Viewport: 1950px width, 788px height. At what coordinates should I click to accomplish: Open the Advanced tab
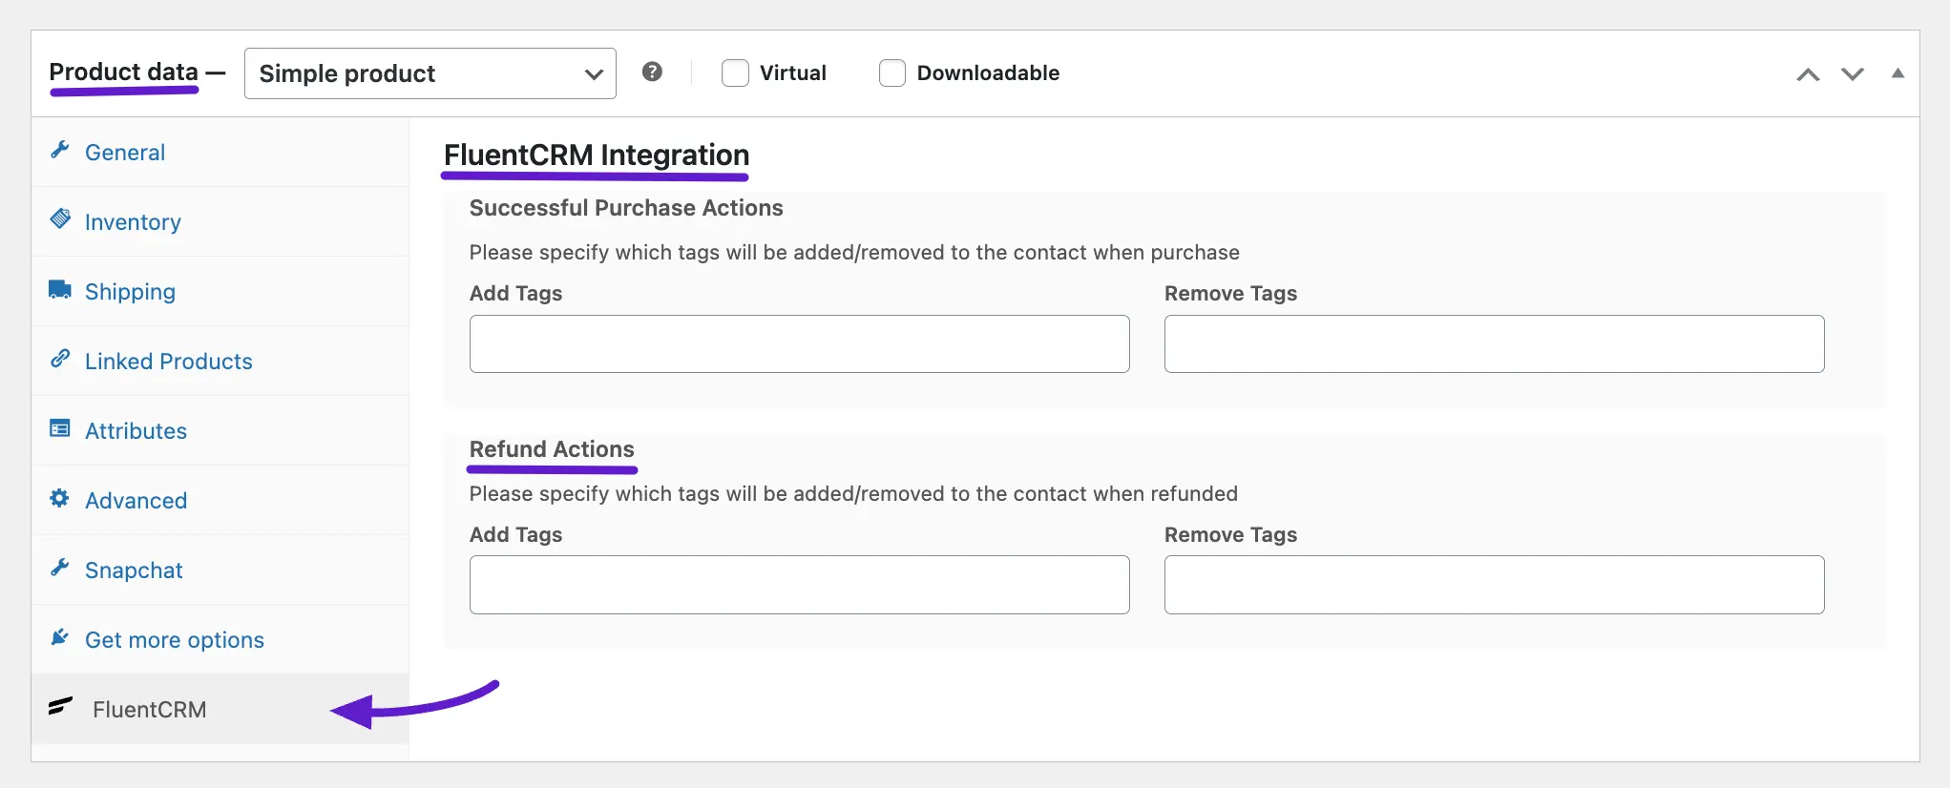[220, 501]
